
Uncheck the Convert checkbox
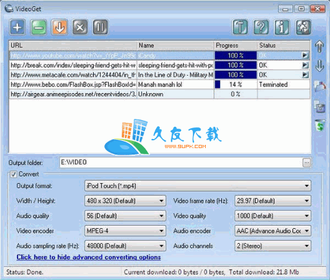click(14, 174)
